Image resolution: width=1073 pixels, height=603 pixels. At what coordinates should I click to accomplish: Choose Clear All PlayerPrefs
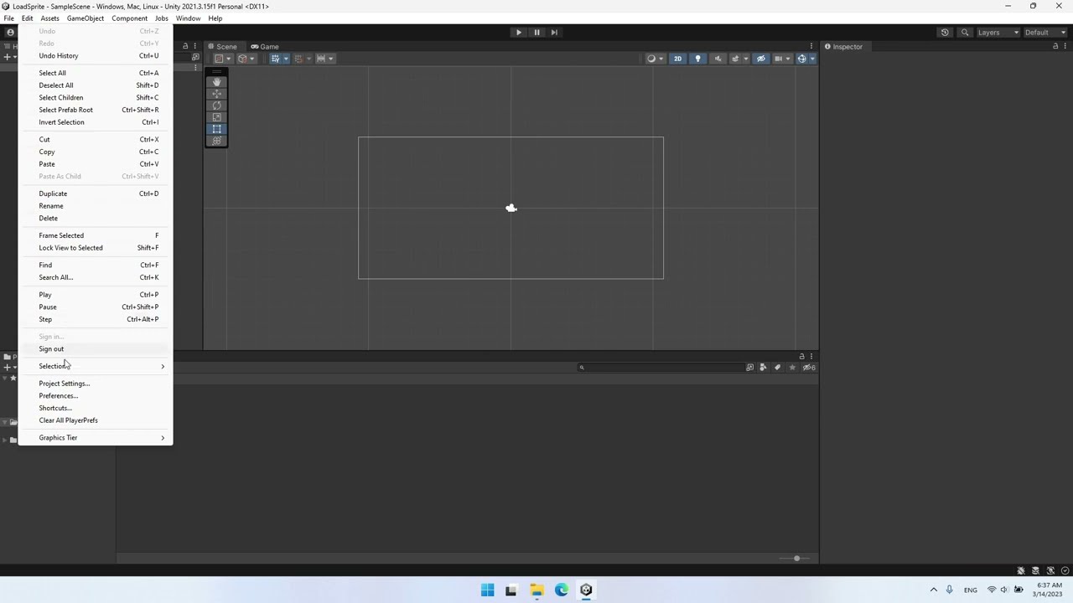pyautogui.click(x=96, y=420)
